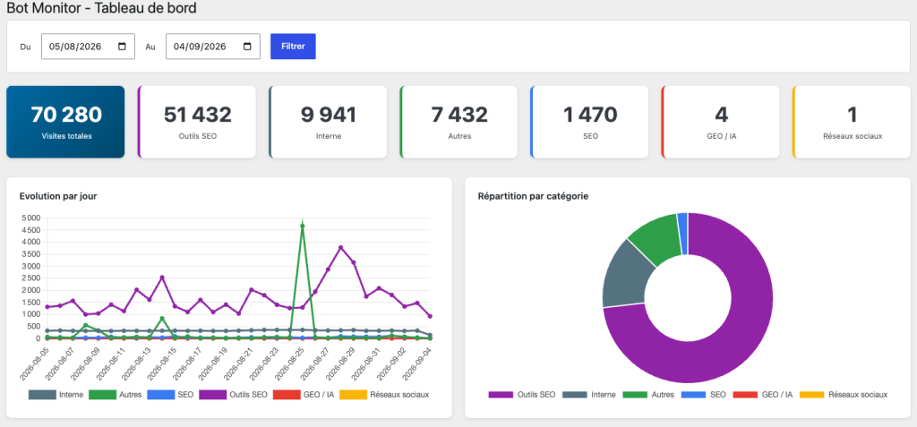Click the green Autres peak point near 4700
This screenshot has height=427, width=917.
point(303,226)
